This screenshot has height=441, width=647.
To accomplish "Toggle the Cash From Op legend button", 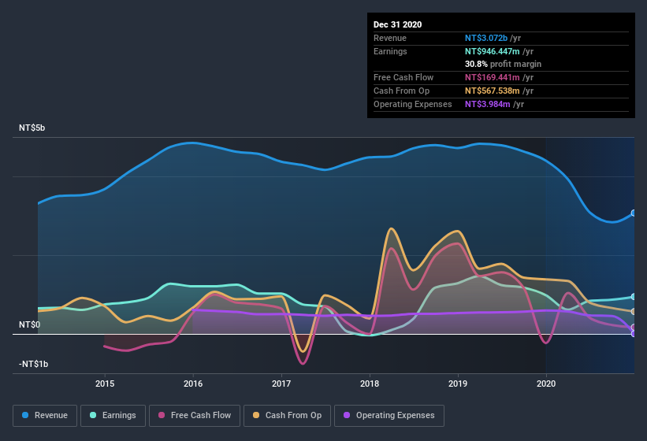I will 287,416.
